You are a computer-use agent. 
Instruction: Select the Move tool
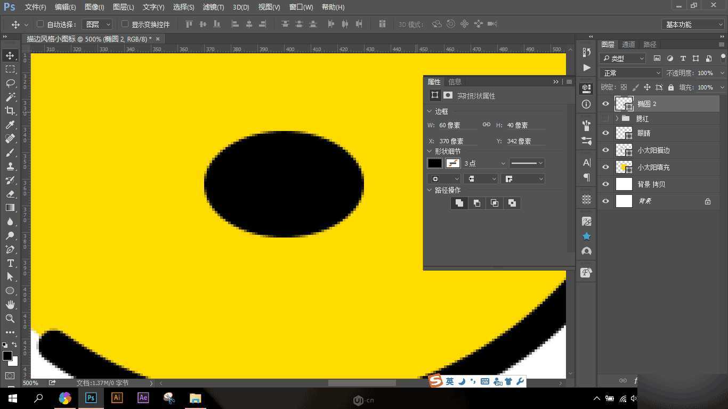click(11, 55)
